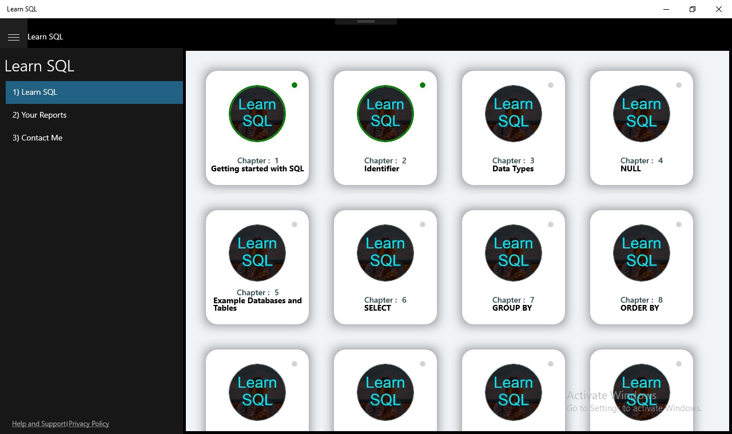
Task: Click the Learn SQL logo on Chapter 7 GROUP BY
Action: 513,252
